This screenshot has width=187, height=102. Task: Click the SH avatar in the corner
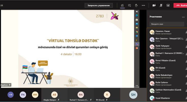[x=133, y=95]
